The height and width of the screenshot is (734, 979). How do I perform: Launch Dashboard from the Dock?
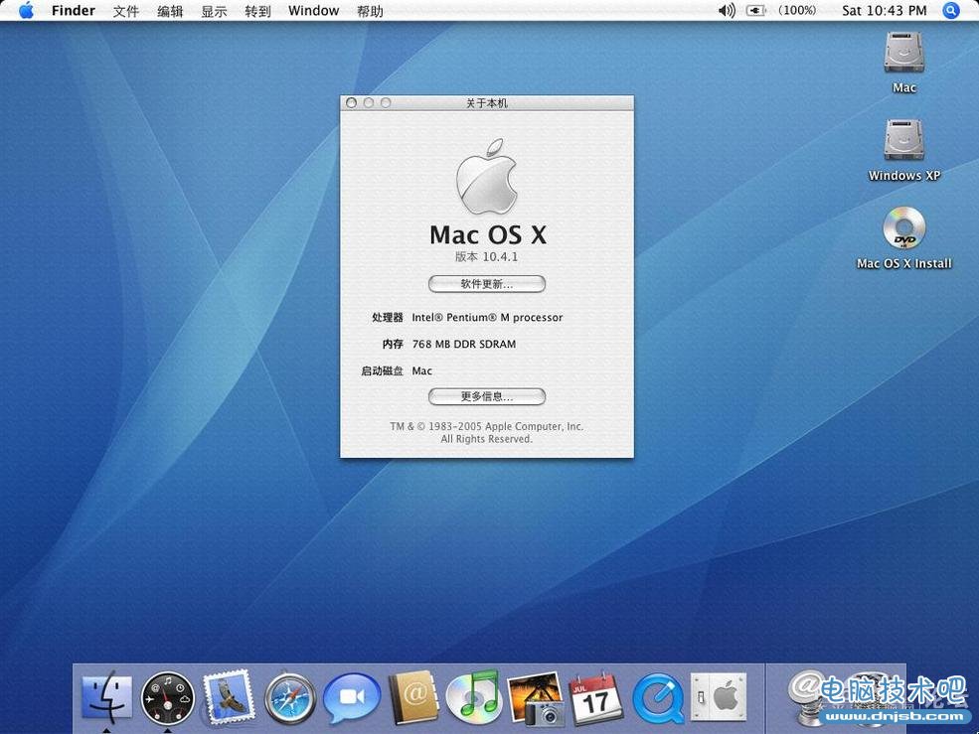pyautogui.click(x=167, y=697)
